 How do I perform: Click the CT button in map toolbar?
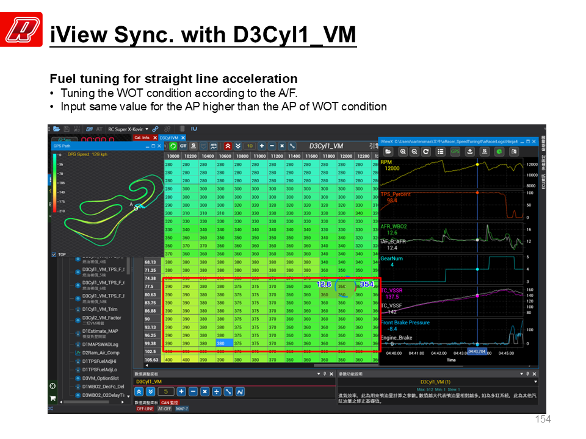(x=183, y=146)
